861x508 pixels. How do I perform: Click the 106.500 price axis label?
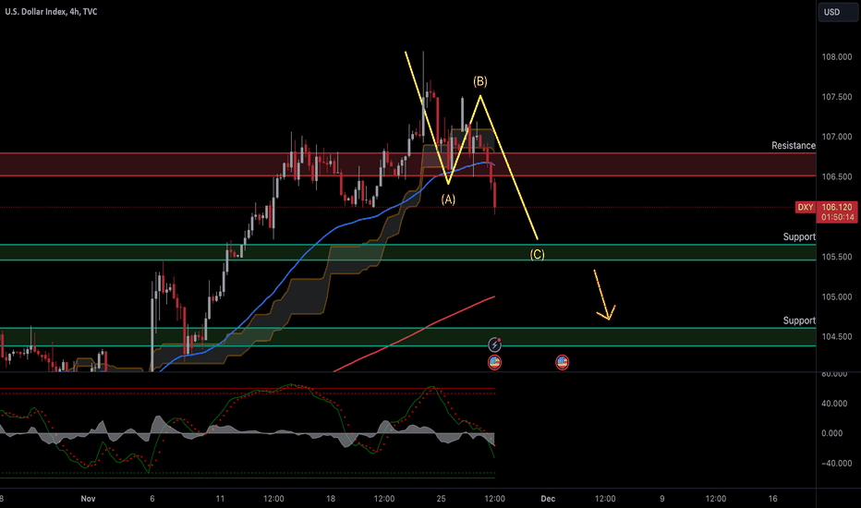(x=837, y=176)
